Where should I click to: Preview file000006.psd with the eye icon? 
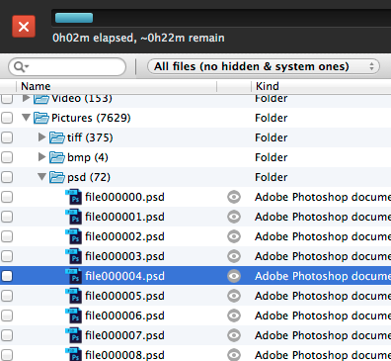tap(234, 316)
